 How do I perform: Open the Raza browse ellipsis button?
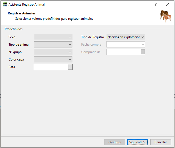click(70, 67)
